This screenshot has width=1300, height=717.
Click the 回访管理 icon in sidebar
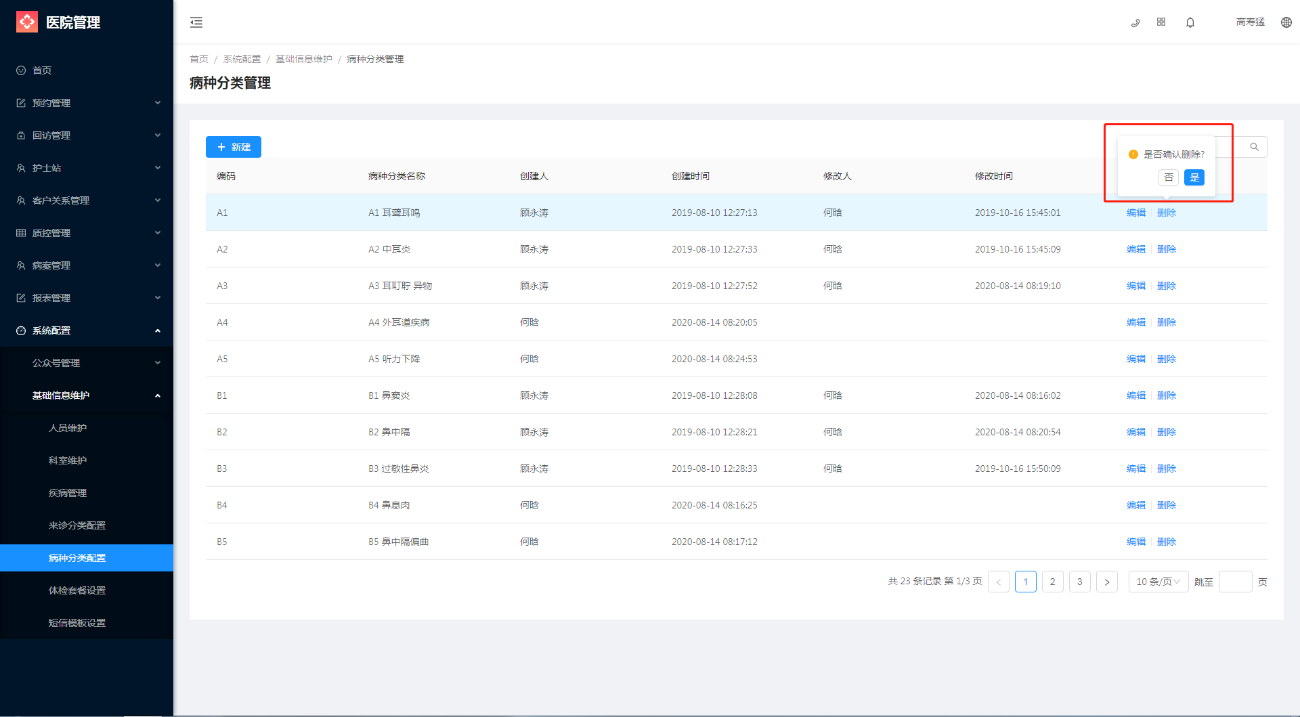point(21,135)
